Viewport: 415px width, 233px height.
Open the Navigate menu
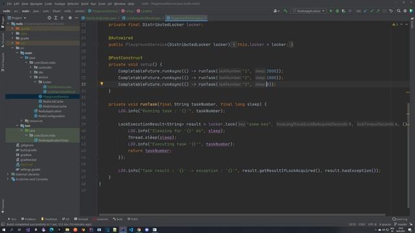click(x=36, y=4)
